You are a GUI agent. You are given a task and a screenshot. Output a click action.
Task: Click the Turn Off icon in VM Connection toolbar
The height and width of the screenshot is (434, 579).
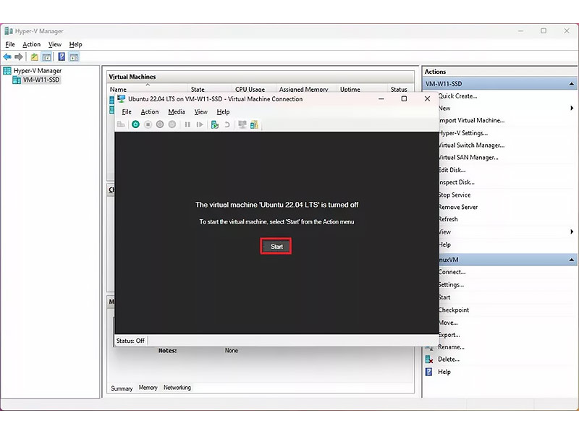[148, 124]
